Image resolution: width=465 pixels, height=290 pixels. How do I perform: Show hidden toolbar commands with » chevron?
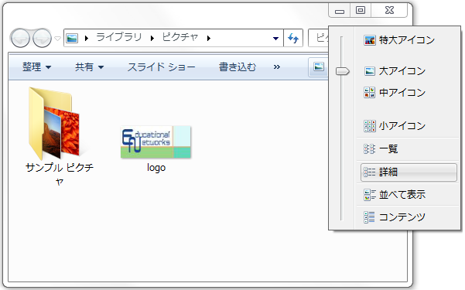[277, 67]
